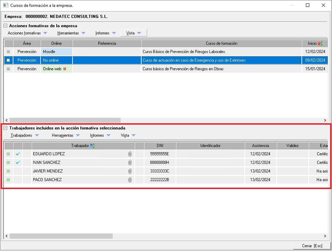
Task: Select the Curso básico de Prevención de Riesgos en Obras row
Action: [x=183, y=69]
